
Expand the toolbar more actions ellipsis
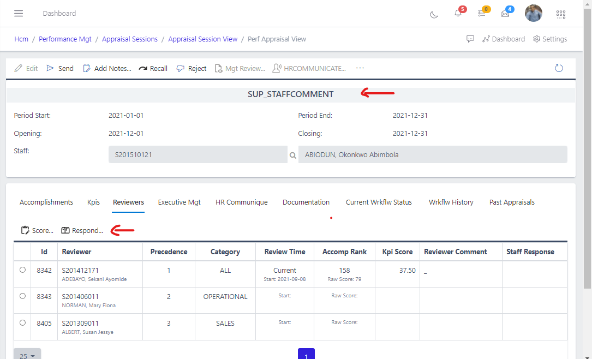360,68
